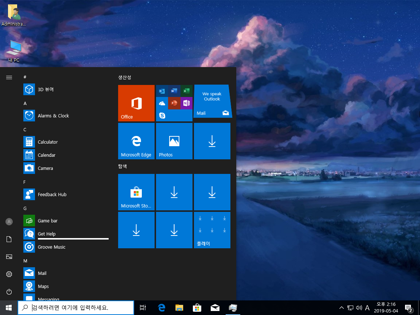This screenshot has width=420, height=315.
Task: Select 내 PC desktop icon
Action: (x=13, y=51)
